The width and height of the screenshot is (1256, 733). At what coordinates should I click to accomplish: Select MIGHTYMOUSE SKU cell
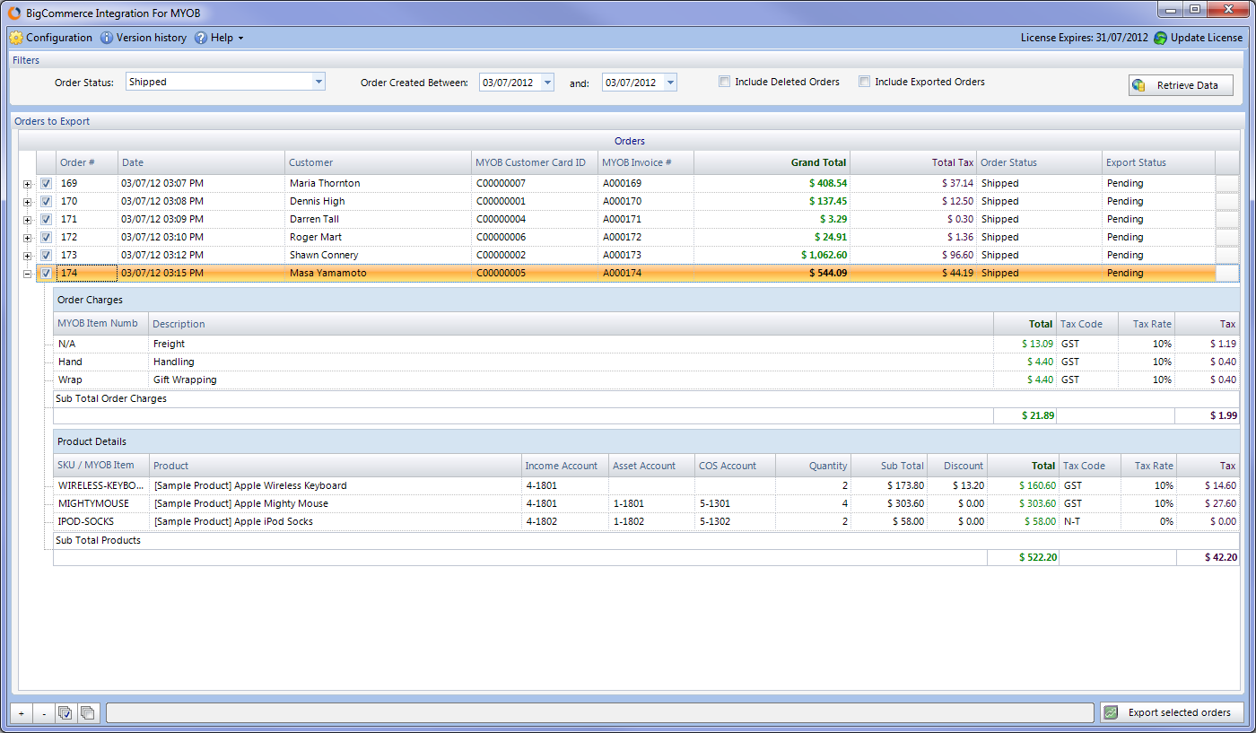pyautogui.click(x=101, y=503)
